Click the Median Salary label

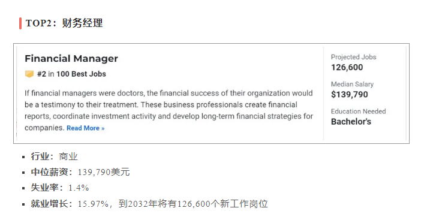(x=352, y=85)
